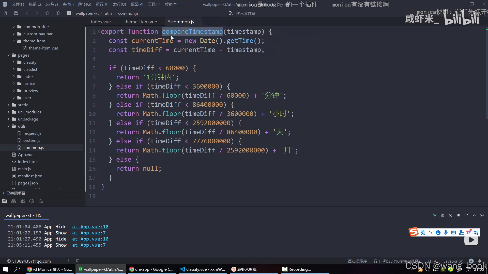This screenshot has width=488, height=274.
Task: Click the save file icon in toolbar
Action: click(x=16, y=13)
